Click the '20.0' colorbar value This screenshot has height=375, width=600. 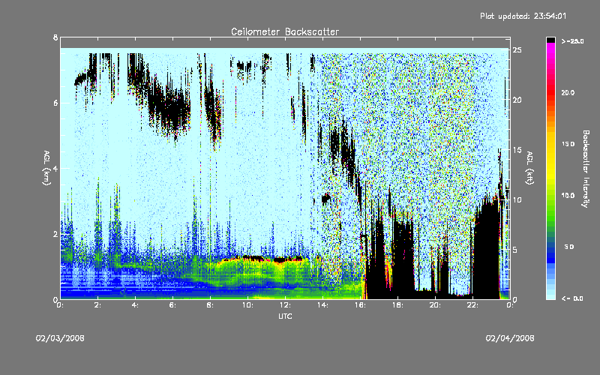568,92
